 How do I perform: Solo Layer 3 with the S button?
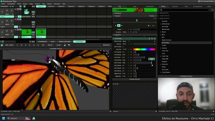pos(12,10)
